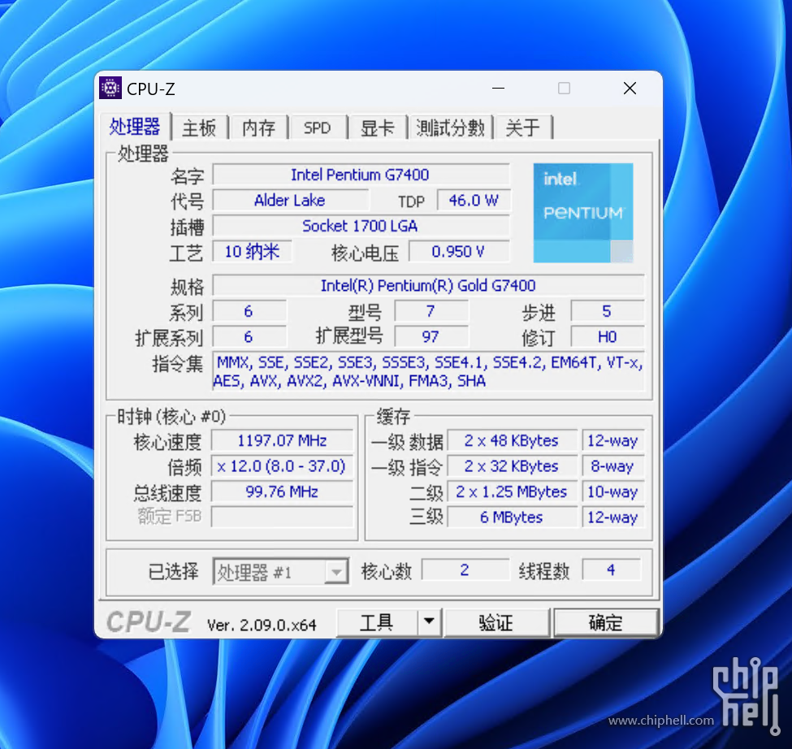This screenshot has width=792, height=749.
Task: Click the 10-way associativity value
Action: 612,491
